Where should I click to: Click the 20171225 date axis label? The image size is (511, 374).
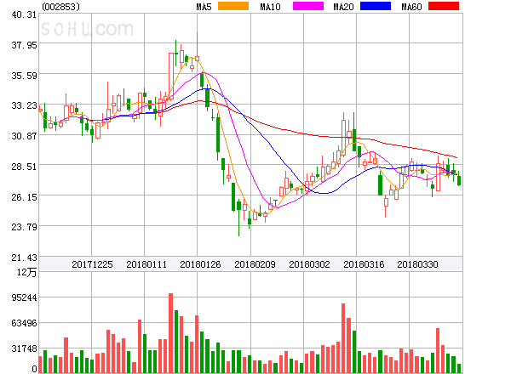click(92, 264)
